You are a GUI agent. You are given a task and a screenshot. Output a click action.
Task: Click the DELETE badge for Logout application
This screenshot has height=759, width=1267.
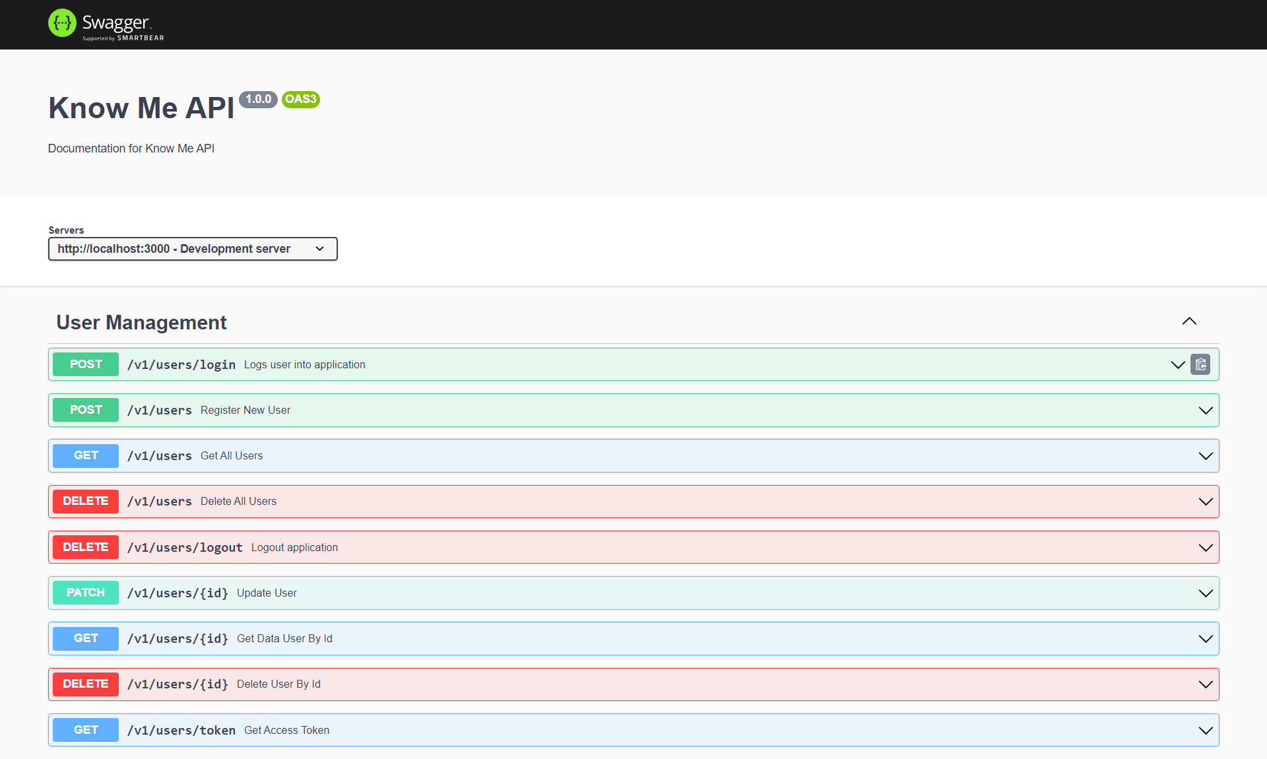(x=86, y=547)
